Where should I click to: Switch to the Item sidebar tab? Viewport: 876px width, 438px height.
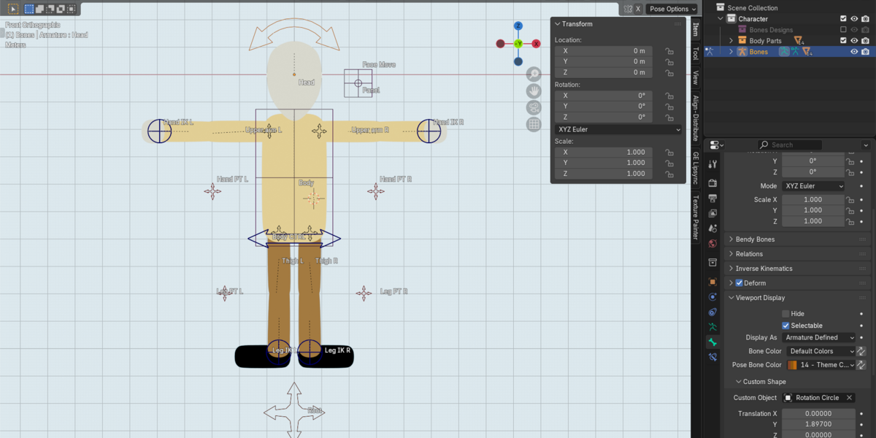695,29
